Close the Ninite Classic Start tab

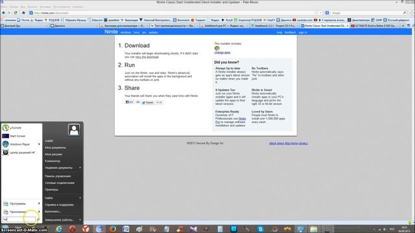(x=348, y=26)
